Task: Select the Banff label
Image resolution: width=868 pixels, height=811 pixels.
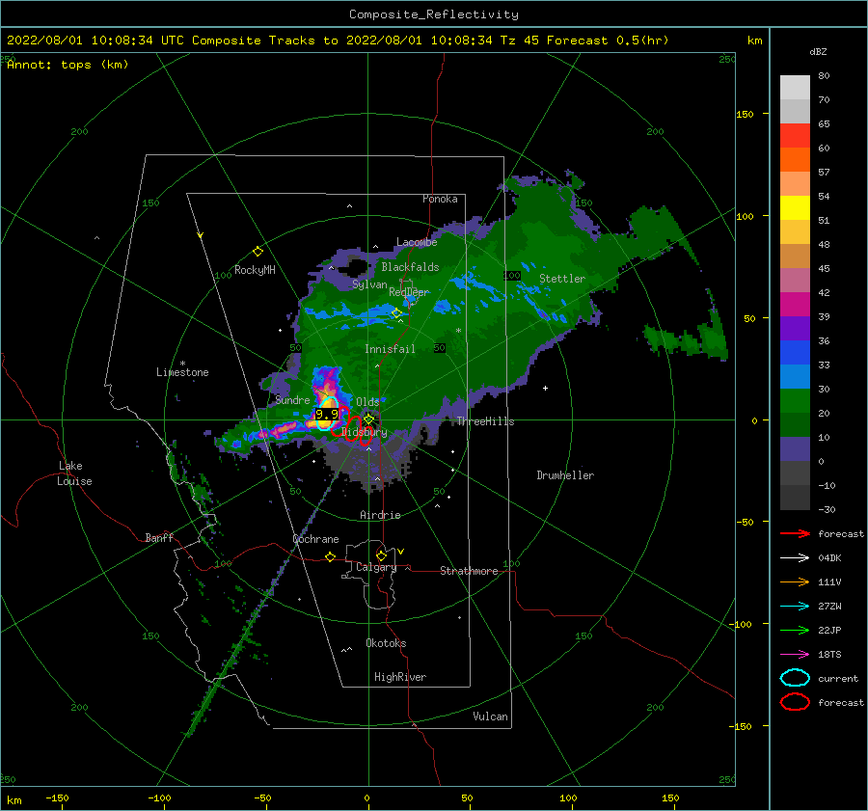Action: click(x=159, y=537)
